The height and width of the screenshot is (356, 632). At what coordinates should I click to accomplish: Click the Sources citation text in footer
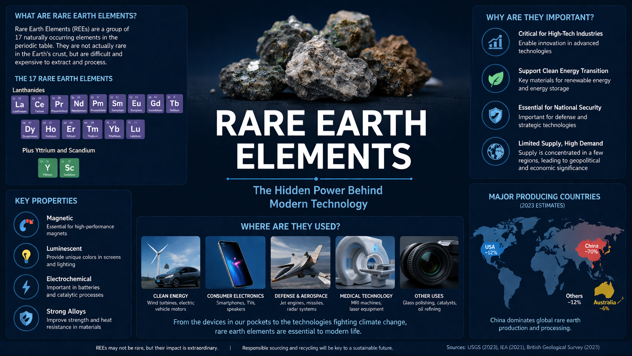pos(523,347)
